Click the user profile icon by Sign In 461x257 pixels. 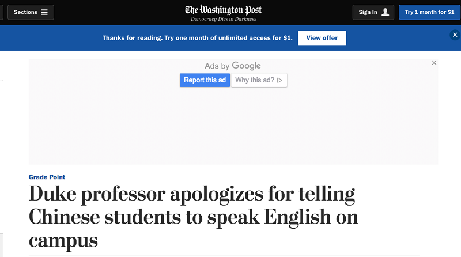(386, 12)
